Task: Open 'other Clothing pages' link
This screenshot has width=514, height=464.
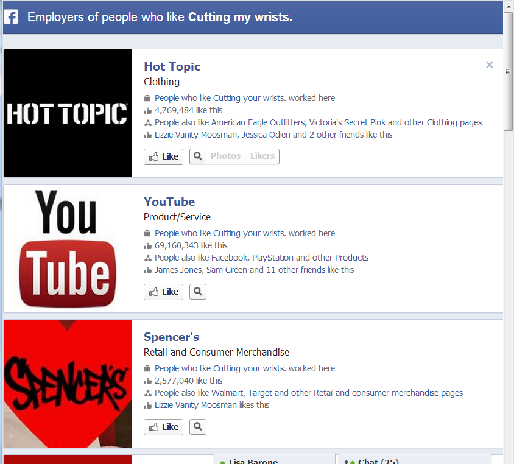Action: (x=443, y=122)
